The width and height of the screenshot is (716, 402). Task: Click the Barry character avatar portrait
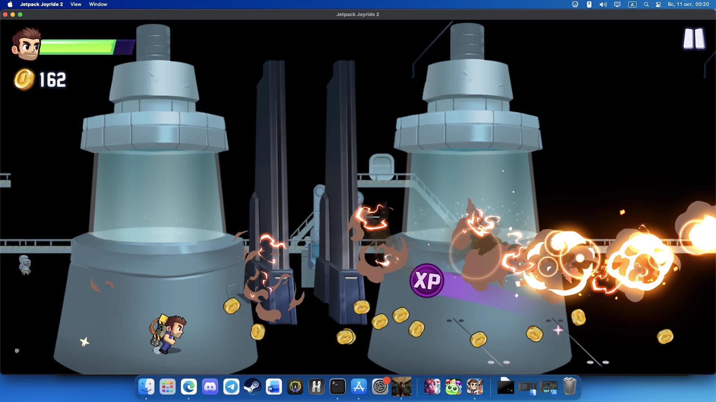pyautogui.click(x=26, y=44)
